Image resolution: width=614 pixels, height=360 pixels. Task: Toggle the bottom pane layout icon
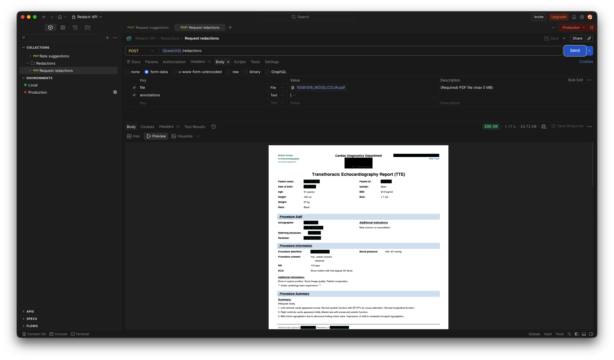point(584,334)
